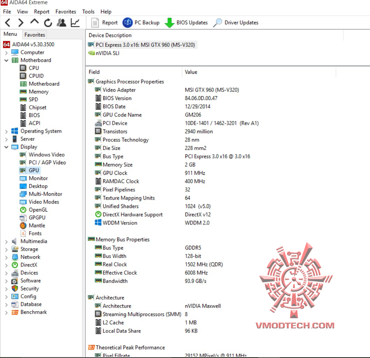Click the Report toolbar button
370x358 pixels.
coord(104,23)
